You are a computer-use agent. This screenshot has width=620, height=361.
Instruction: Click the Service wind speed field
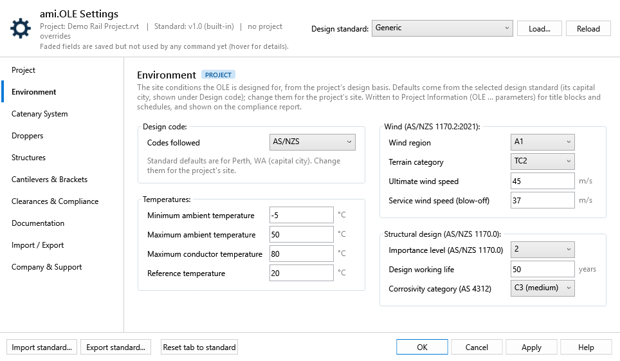[x=543, y=200]
